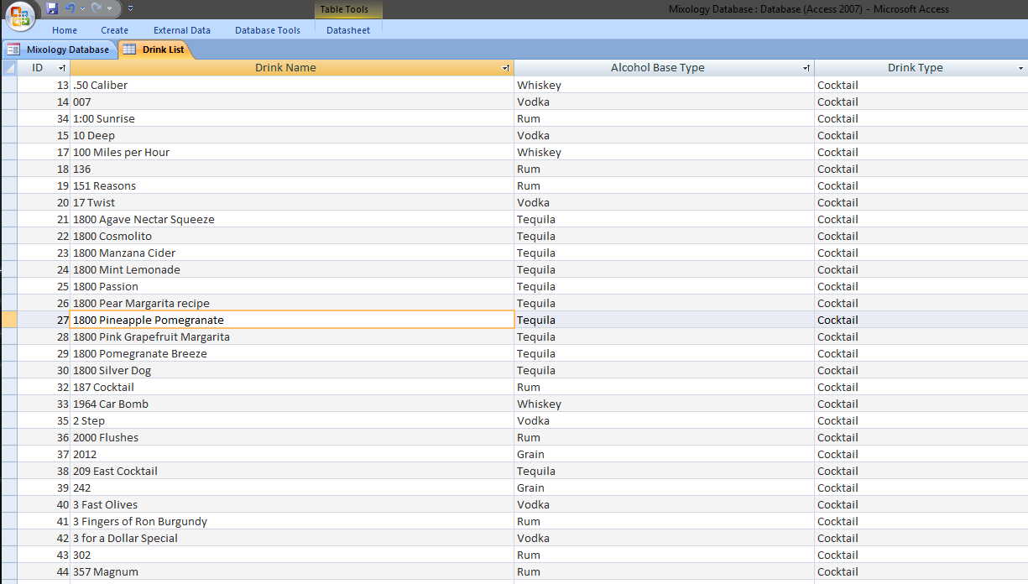Open the External Data ribbon tab

[182, 30]
